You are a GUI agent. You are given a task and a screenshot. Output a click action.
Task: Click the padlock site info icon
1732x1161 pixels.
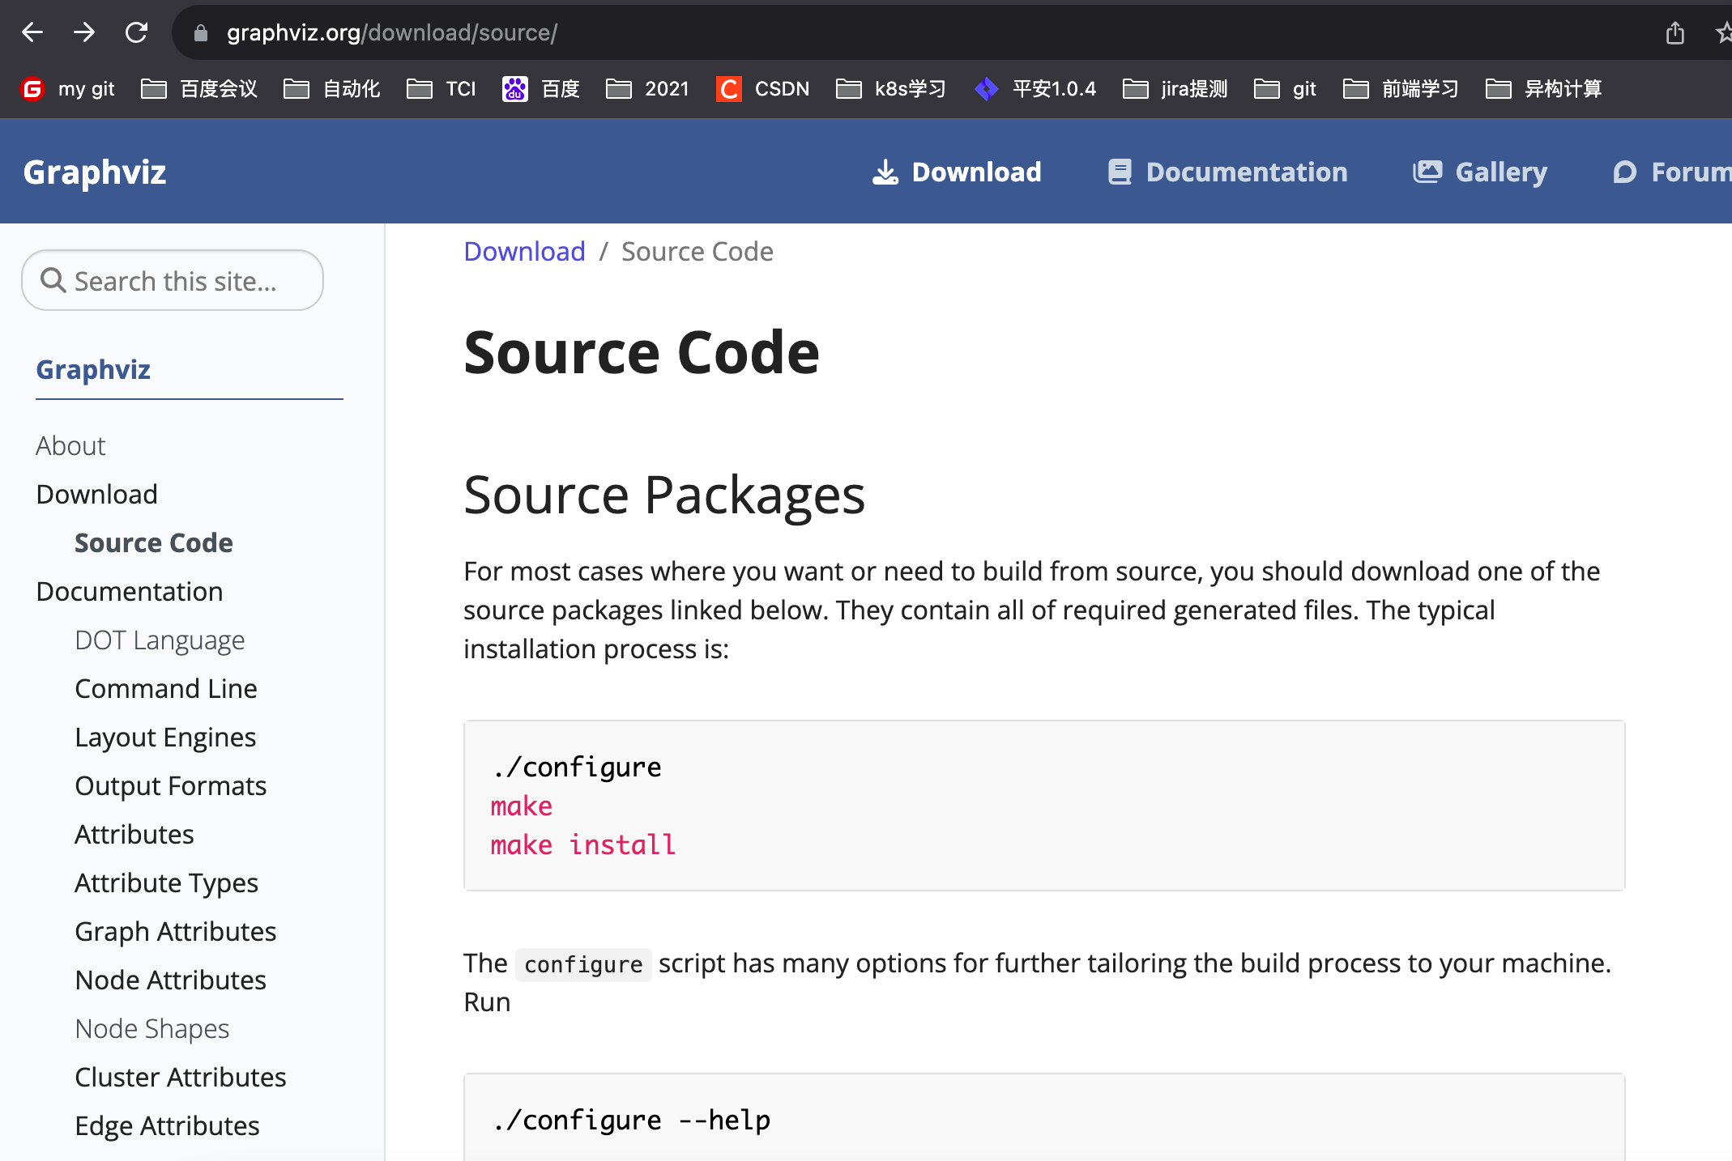pyautogui.click(x=201, y=33)
